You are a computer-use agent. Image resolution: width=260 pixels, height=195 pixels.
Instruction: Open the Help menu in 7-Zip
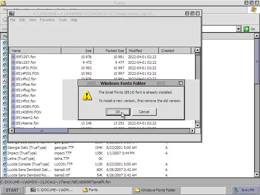click(74, 20)
